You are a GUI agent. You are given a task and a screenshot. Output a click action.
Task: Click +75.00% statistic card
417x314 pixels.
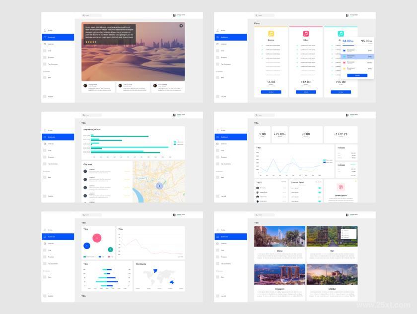pos(280,135)
